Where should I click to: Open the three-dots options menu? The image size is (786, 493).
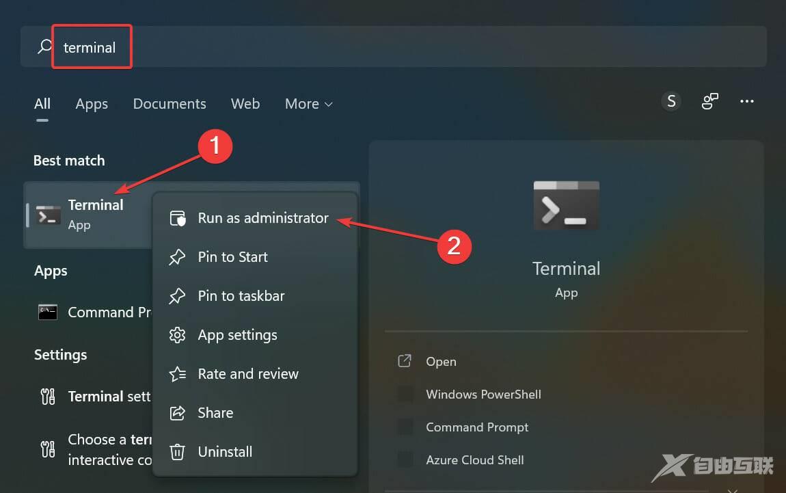pyautogui.click(x=747, y=101)
